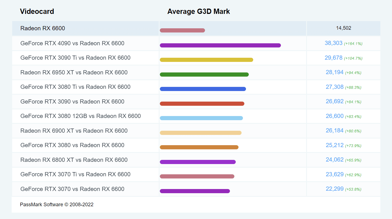Open GeForce RTX 3080 vs Radeon RX 6600 comparison
392x219 pixels.
[72, 145]
